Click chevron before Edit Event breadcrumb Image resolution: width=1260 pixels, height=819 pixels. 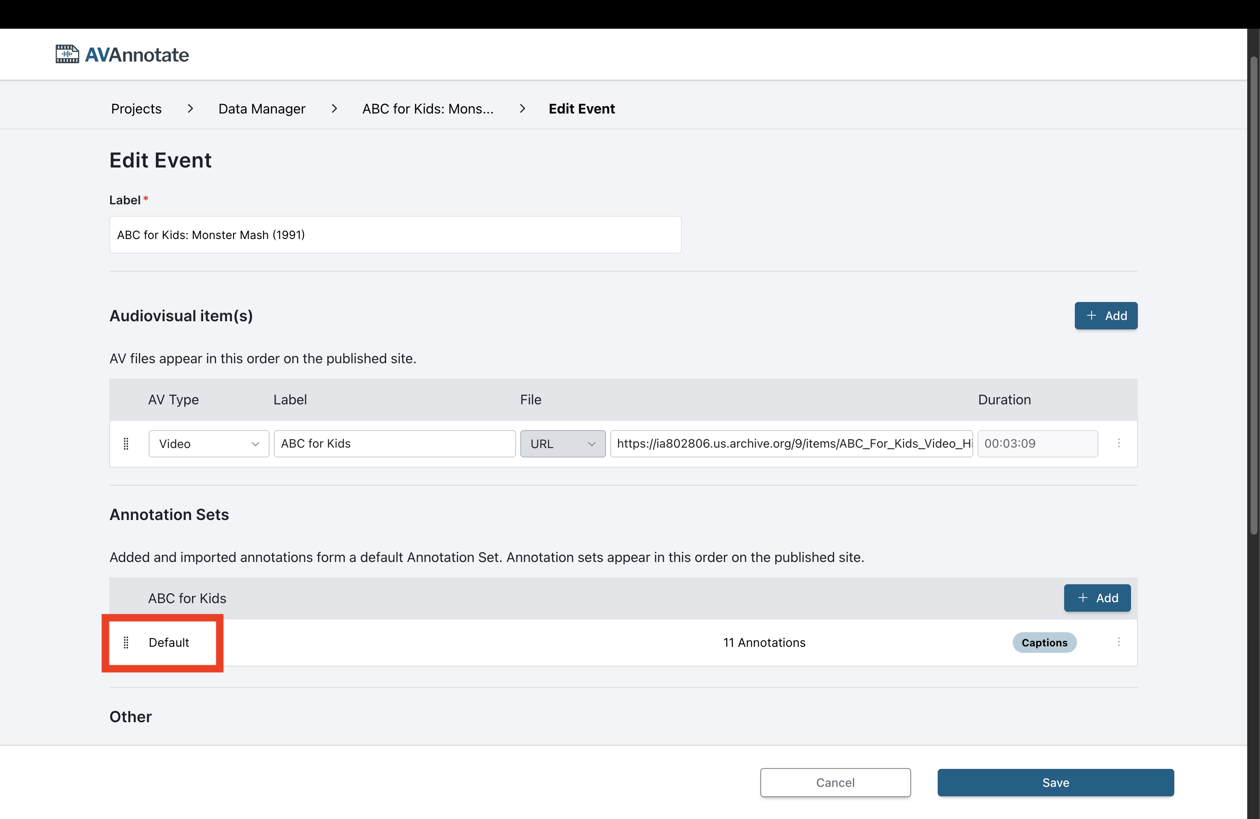pos(522,108)
